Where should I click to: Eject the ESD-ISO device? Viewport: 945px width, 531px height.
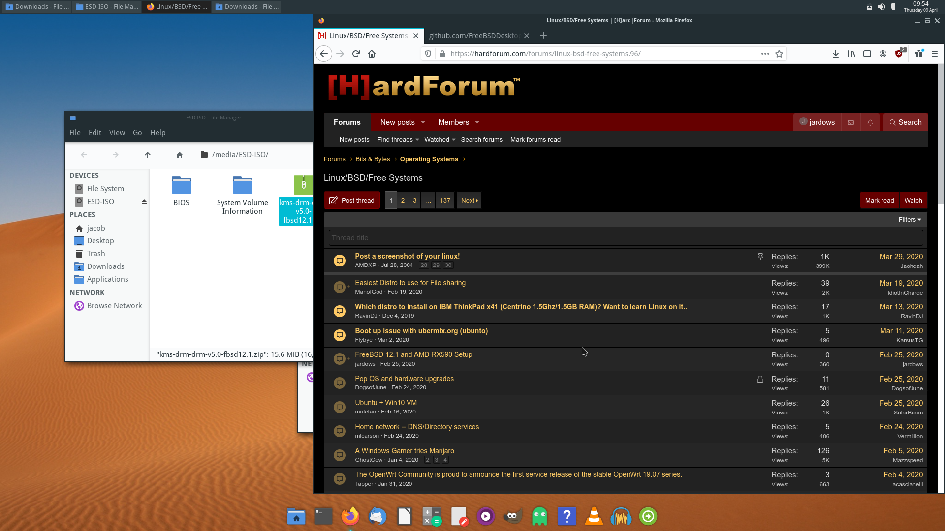[144, 202]
